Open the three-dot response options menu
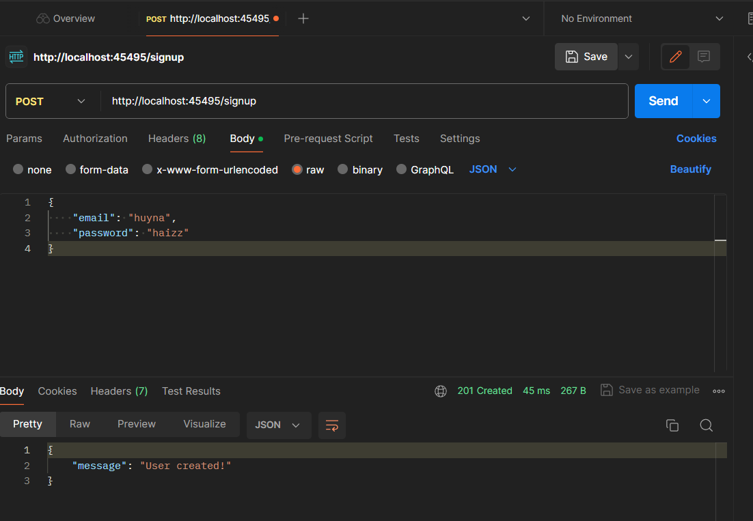This screenshot has height=521, width=753. click(718, 391)
